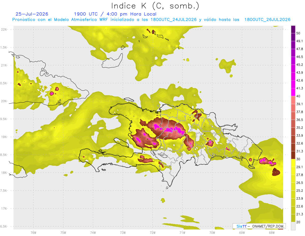Image resolution: width=305 pixels, height=236 pixels.
Task: Click the "29.1" legend value
Action: (300, 167)
